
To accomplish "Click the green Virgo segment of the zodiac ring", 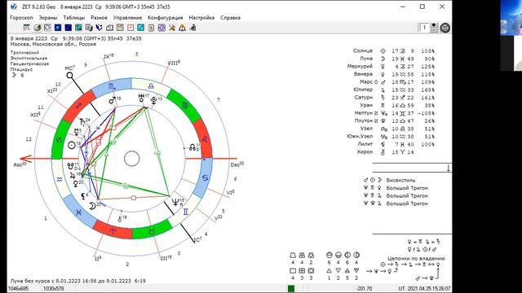I will [184, 106].
